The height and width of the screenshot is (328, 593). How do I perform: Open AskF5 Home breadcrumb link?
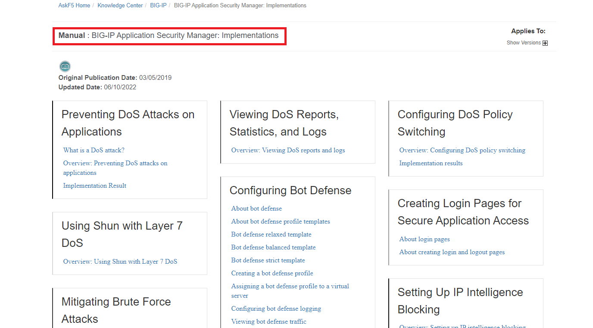click(74, 6)
